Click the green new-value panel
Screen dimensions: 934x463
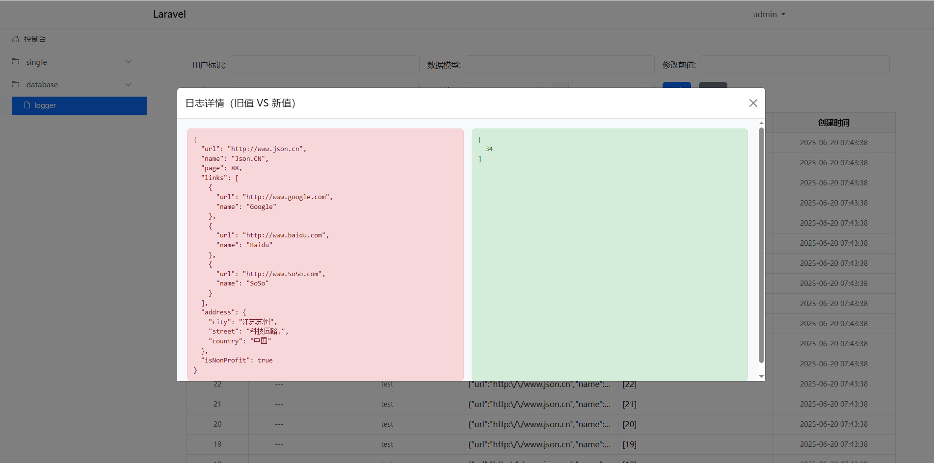(x=609, y=255)
